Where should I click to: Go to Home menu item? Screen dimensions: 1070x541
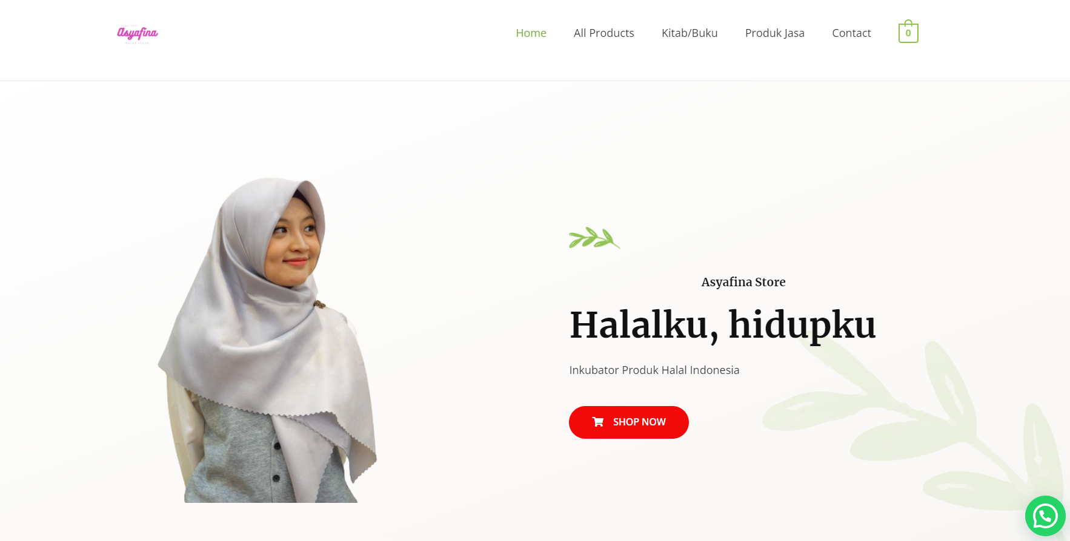click(531, 33)
